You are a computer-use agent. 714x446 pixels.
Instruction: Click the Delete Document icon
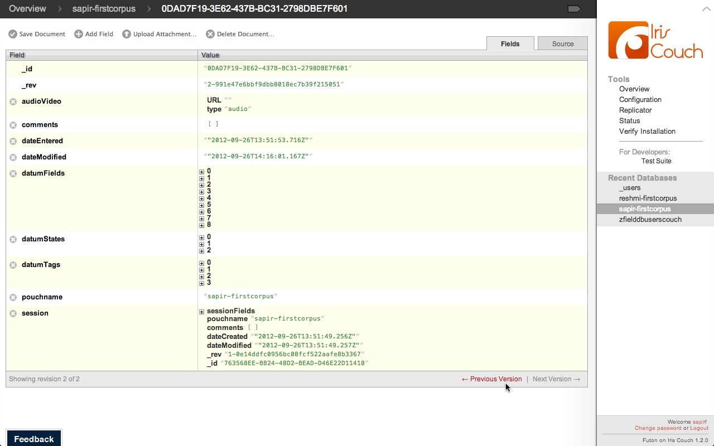tap(210, 35)
